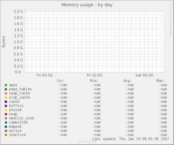Image resolution: width=174 pixels, height=145 pixels.
Task: Click the 'mapped' legend label
Action: click(x=15, y=127)
